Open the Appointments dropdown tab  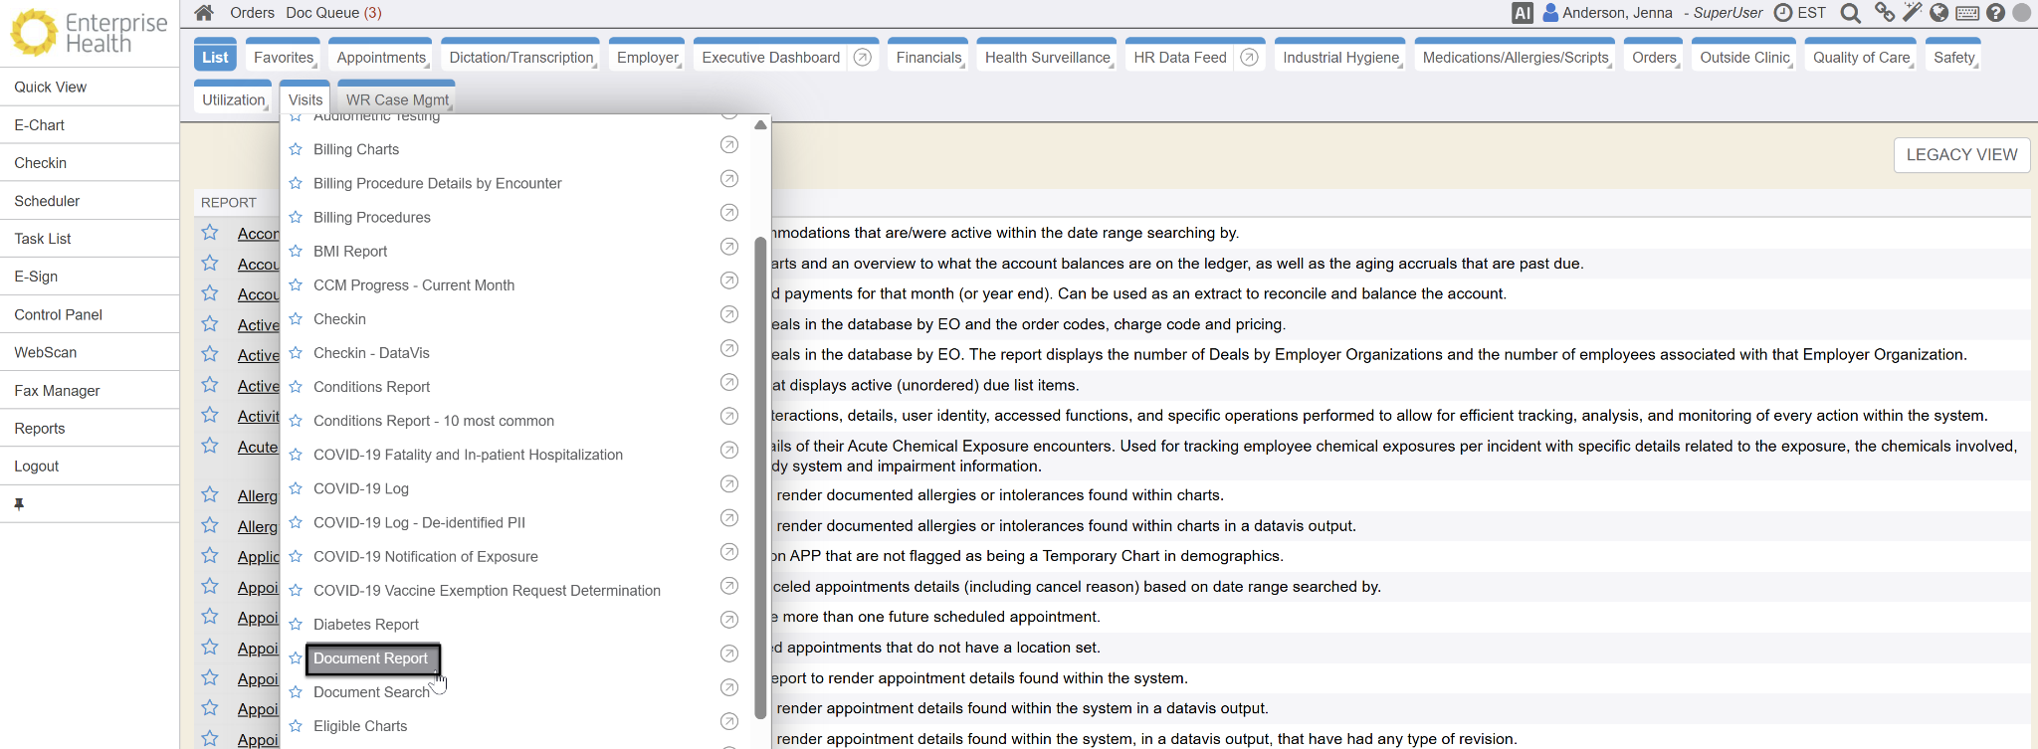click(382, 58)
